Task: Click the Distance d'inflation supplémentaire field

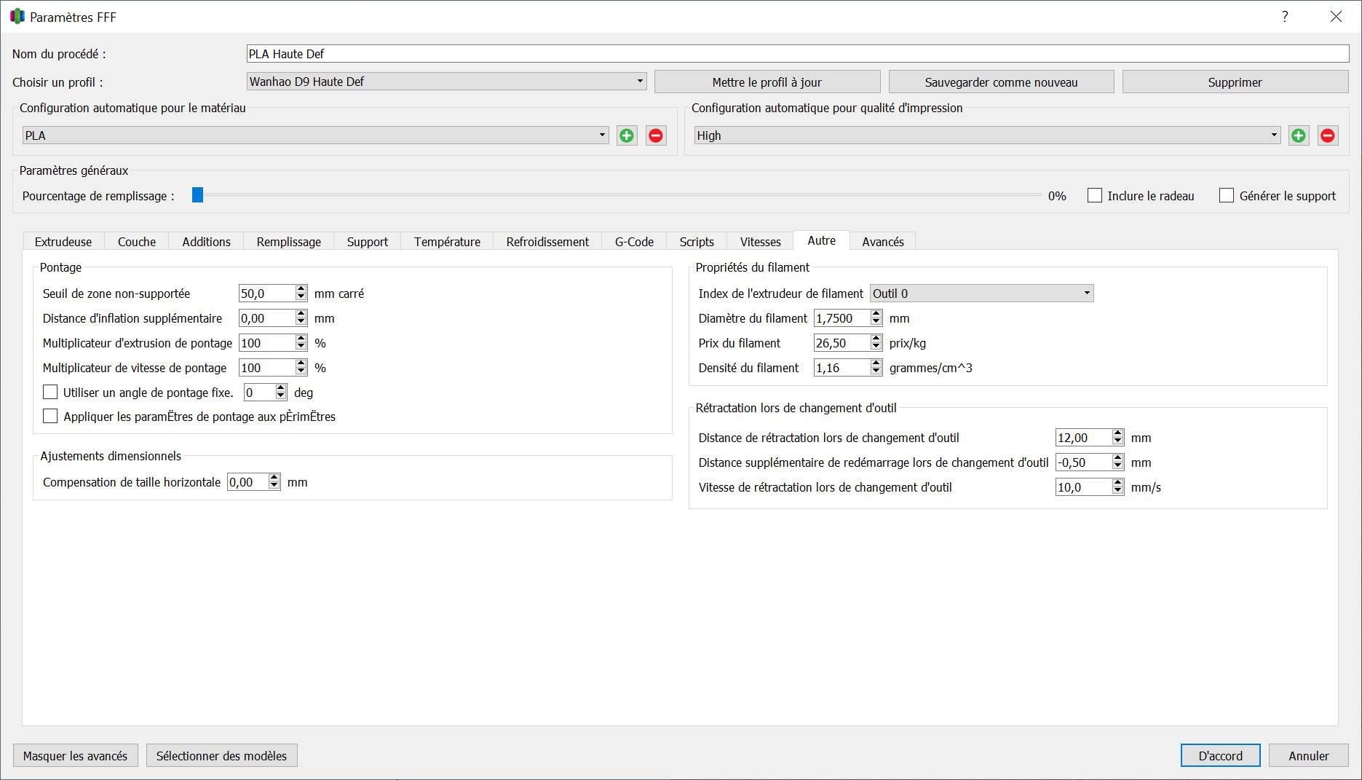Action: point(266,318)
